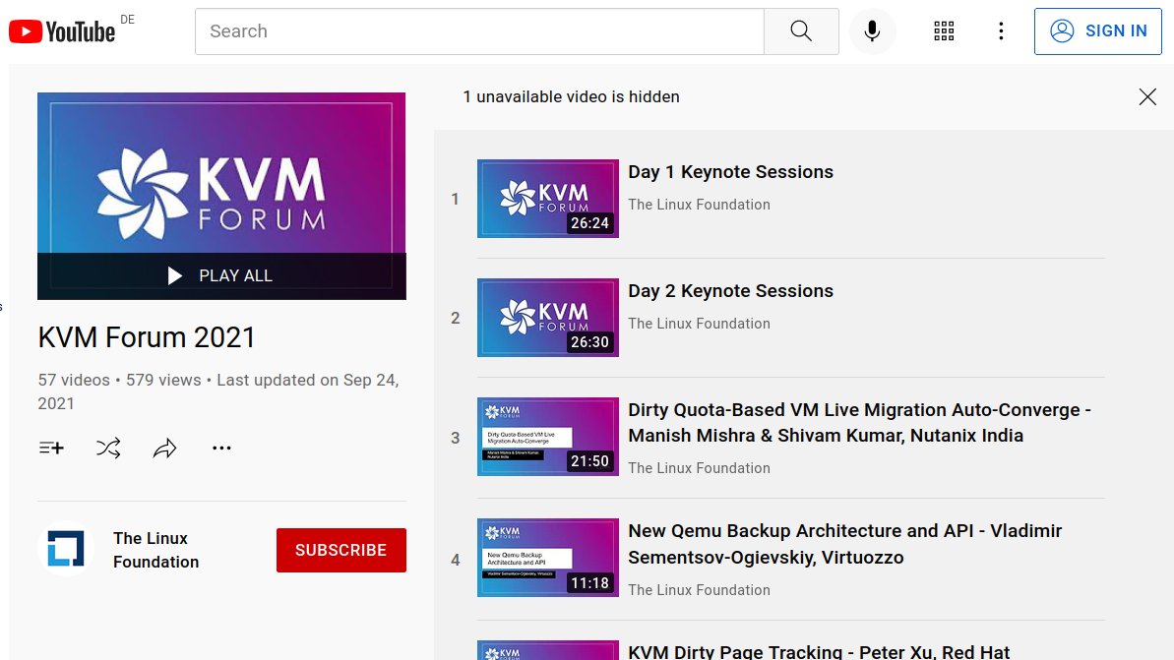1174x660 pixels.
Task: Open playlist more options ellipsis
Action: point(221,449)
